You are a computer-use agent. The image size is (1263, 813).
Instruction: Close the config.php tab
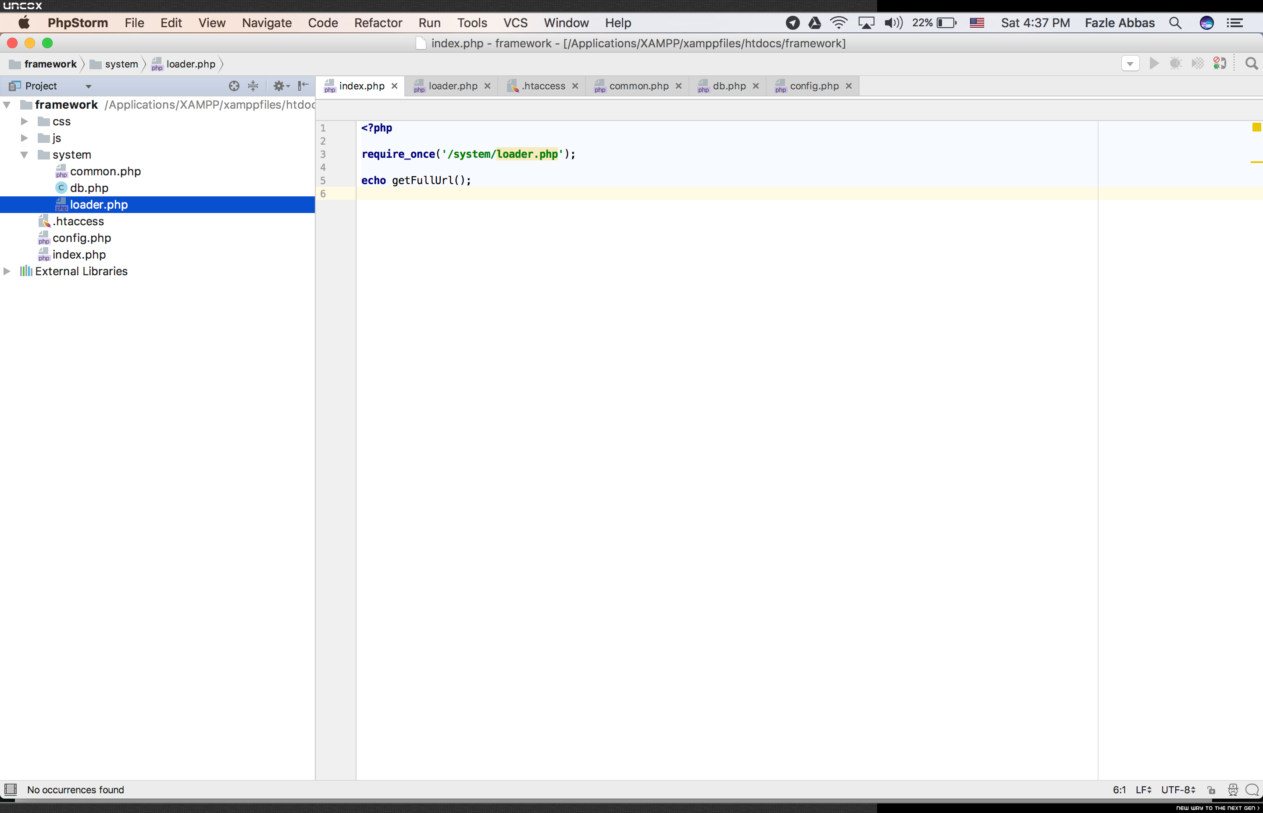(x=848, y=86)
